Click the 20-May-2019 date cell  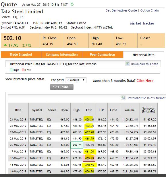[18, 145]
